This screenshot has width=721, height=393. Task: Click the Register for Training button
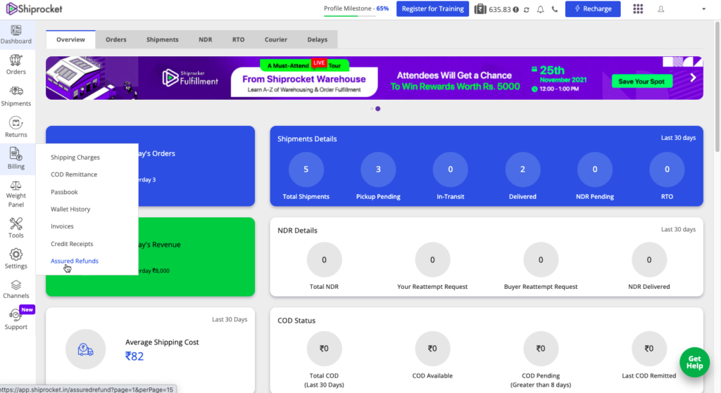pyautogui.click(x=433, y=8)
